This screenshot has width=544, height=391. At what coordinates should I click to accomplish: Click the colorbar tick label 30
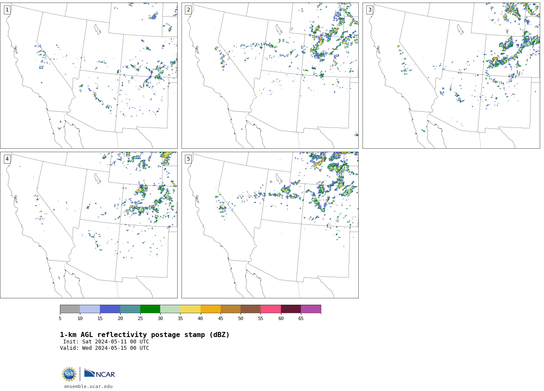point(160,318)
